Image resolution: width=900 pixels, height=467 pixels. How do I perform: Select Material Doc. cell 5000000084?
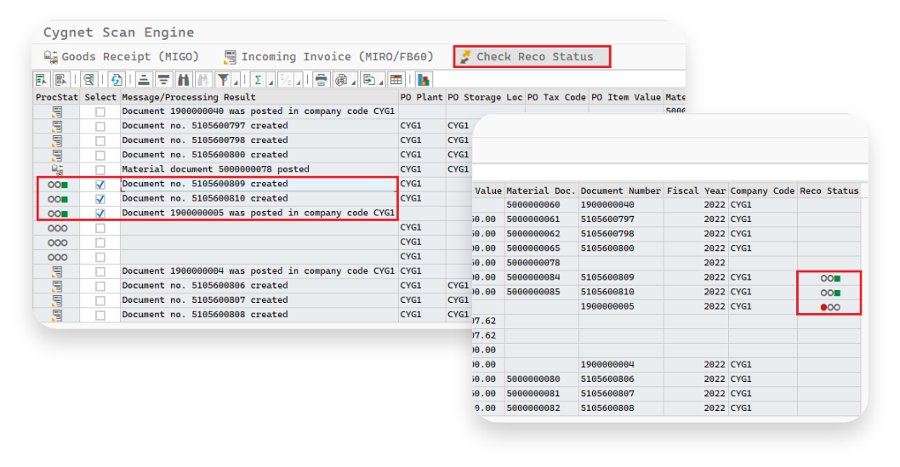point(541,277)
